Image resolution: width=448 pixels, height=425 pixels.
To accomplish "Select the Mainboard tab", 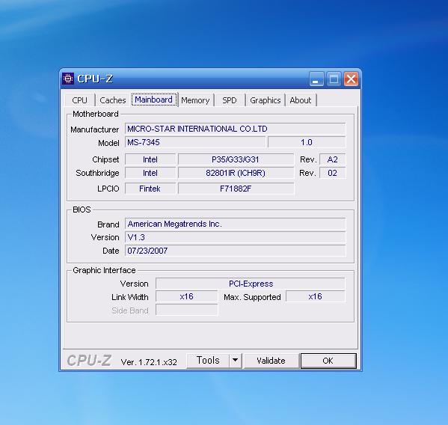I will pyautogui.click(x=154, y=100).
